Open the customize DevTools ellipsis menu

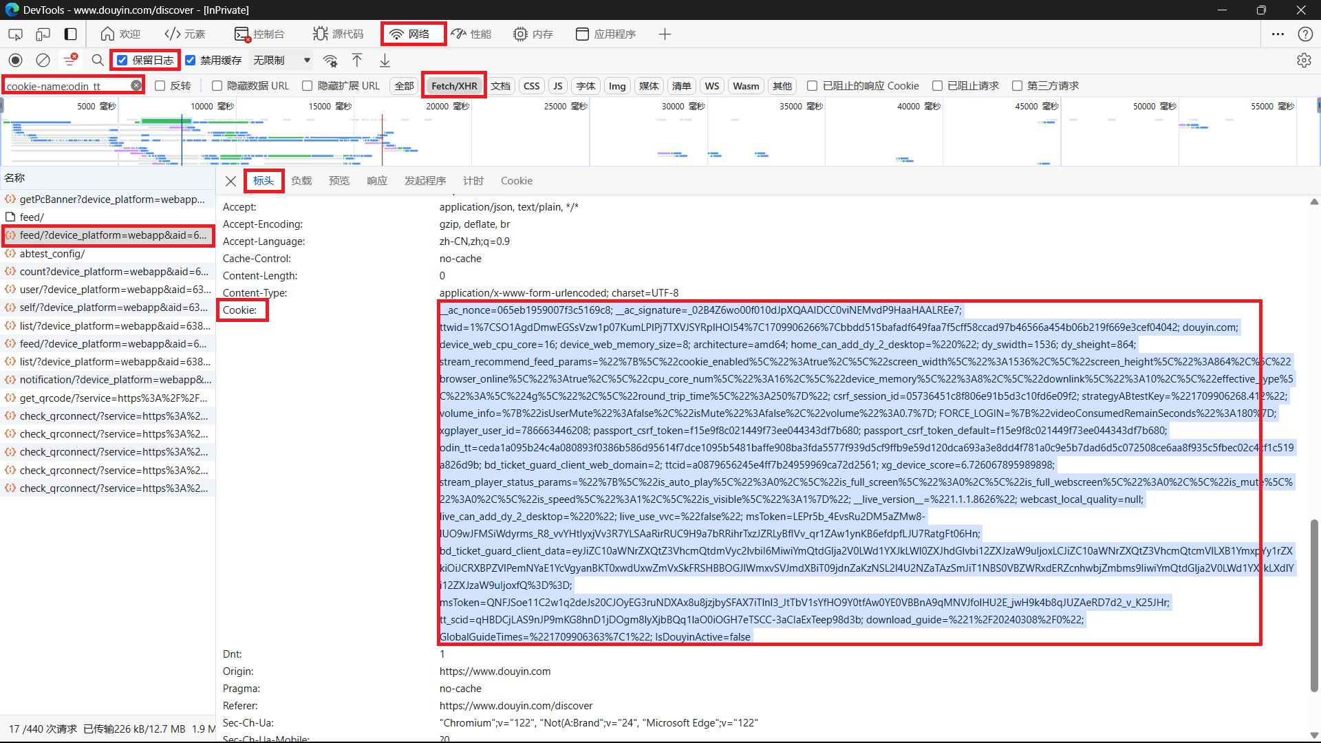[1278, 34]
